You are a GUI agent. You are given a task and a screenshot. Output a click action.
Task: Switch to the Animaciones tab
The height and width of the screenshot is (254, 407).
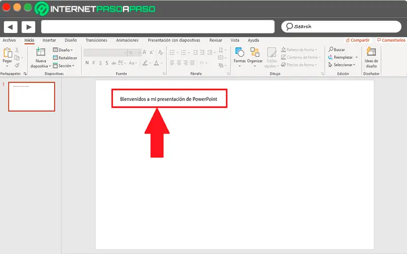click(x=127, y=40)
